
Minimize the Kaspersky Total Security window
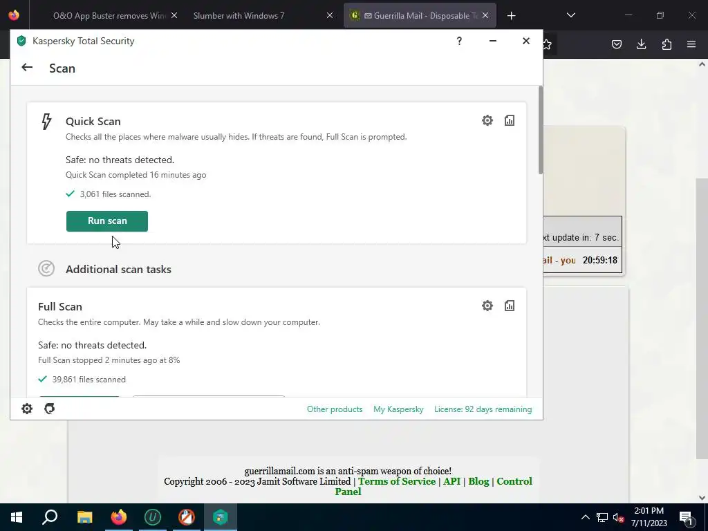[x=492, y=41]
